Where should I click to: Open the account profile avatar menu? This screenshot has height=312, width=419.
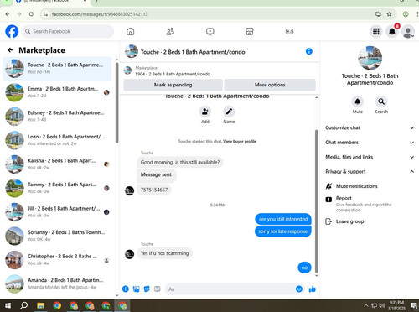click(408, 32)
